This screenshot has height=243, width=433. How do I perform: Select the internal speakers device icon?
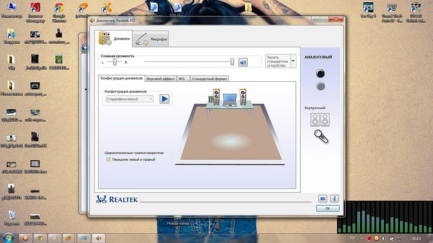(x=320, y=119)
